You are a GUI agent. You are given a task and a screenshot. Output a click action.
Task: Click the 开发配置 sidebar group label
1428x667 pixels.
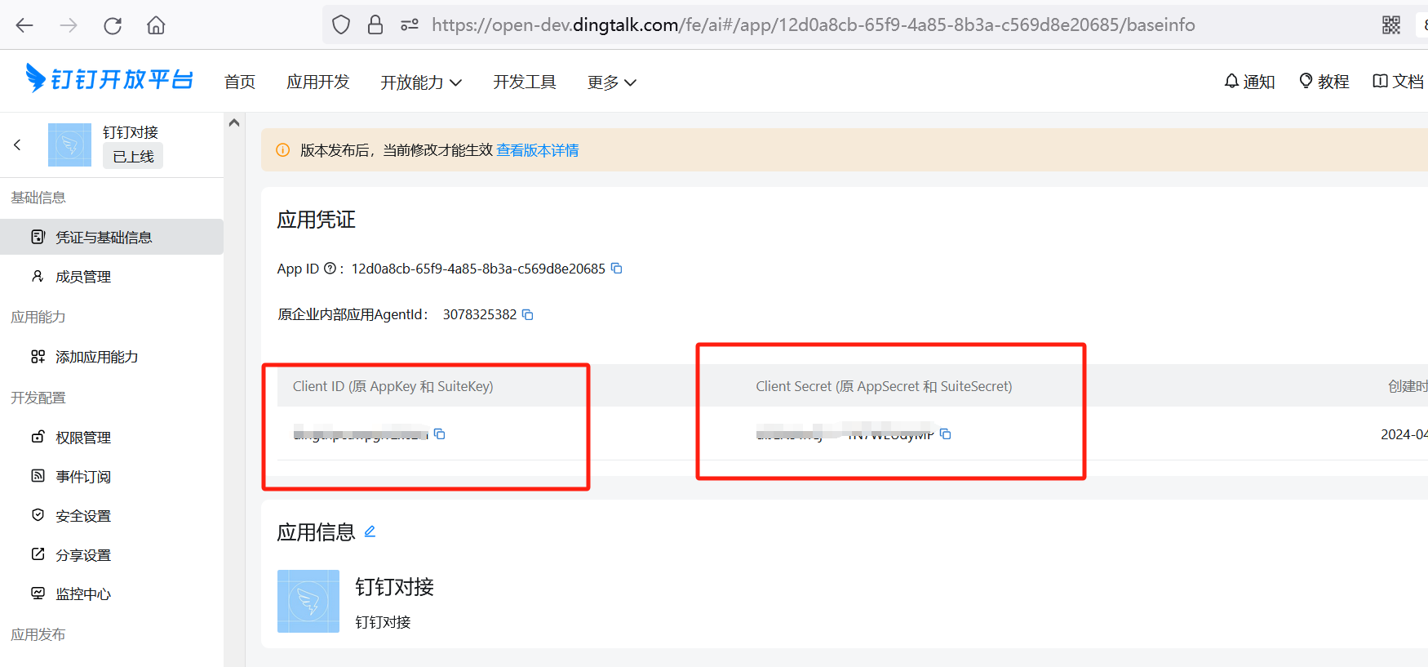(38, 398)
